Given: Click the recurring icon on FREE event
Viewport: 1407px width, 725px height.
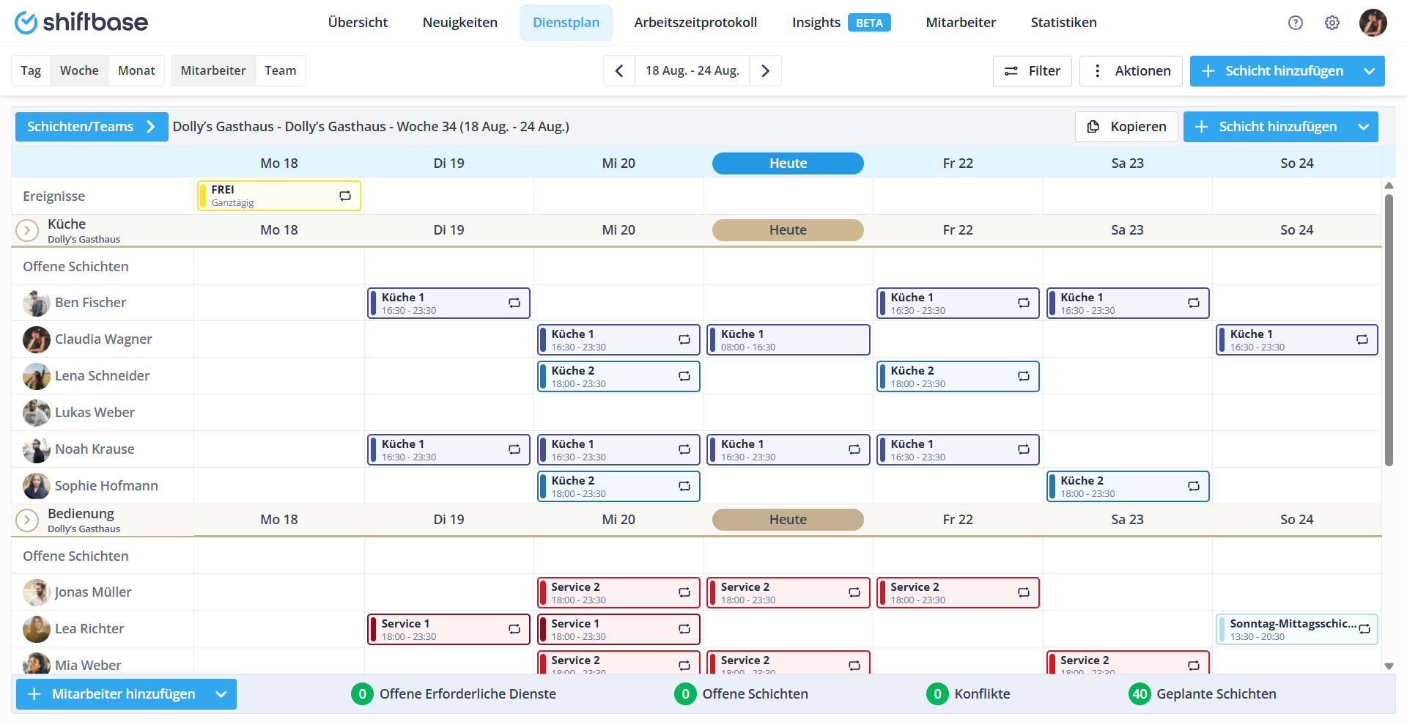Looking at the screenshot, I should pyautogui.click(x=345, y=196).
